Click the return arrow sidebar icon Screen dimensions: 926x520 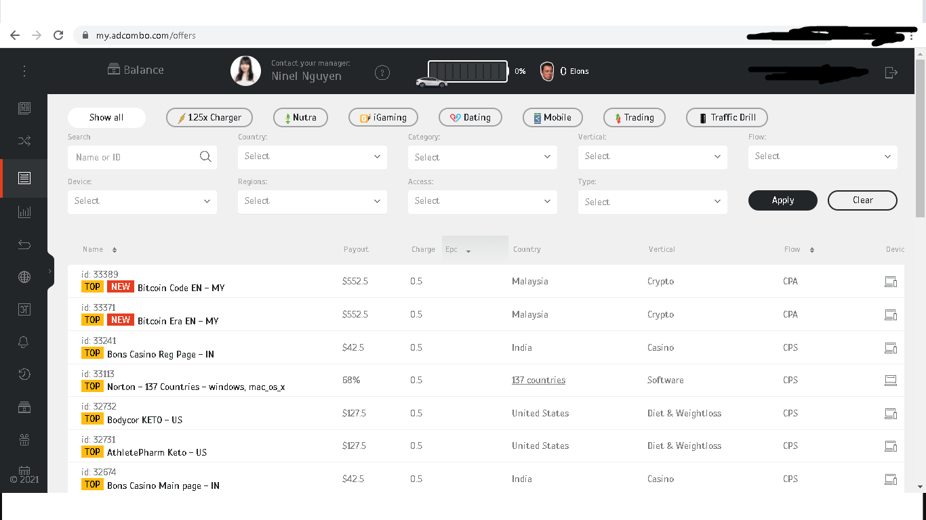[x=24, y=244]
